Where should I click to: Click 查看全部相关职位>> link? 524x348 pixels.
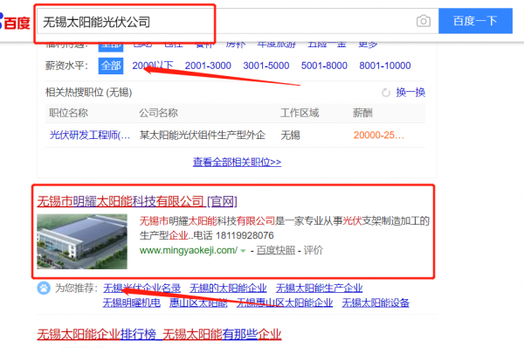(237, 163)
